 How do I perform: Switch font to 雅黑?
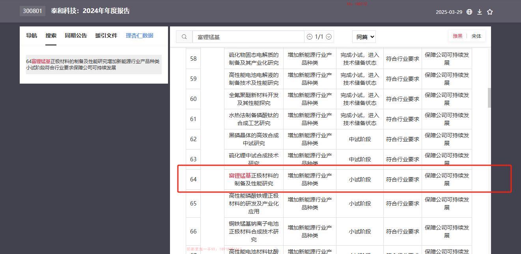(458, 36)
